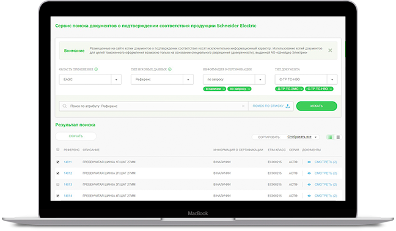This screenshot has width=396, height=231.
Task: Open the С-ТР ТС-НВО document type dropdown
Action: point(306,79)
